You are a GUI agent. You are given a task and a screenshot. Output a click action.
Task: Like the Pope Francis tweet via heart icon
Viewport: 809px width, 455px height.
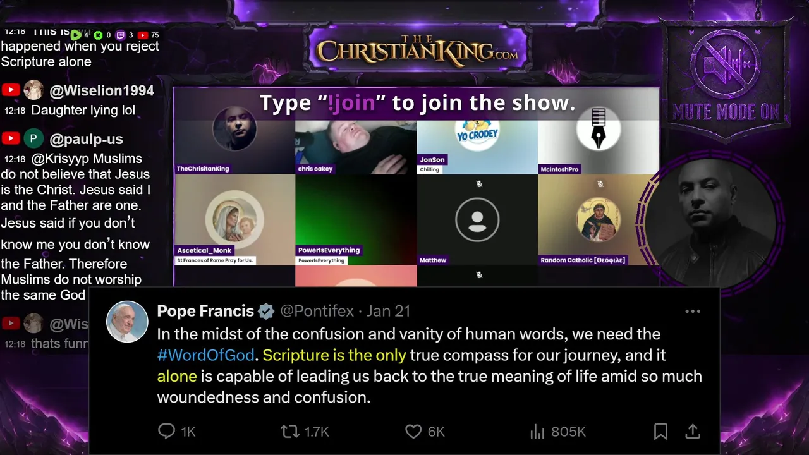pyautogui.click(x=413, y=432)
